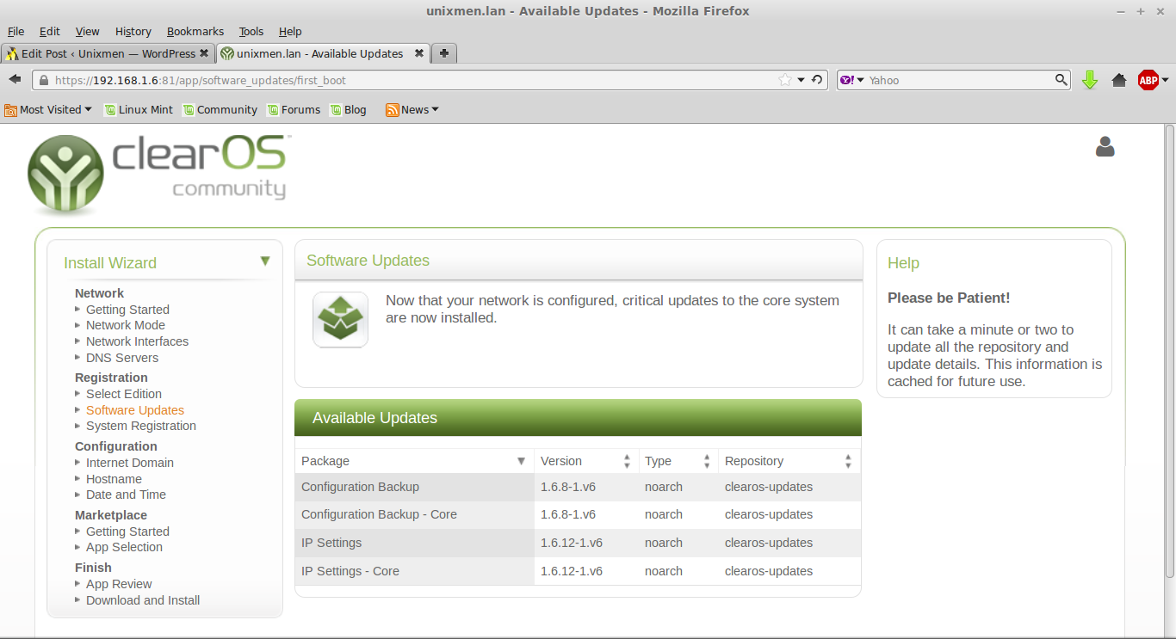The height and width of the screenshot is (639, 1176).
Task: Open Internet Domain under Configuration
Action: point(130,463)
